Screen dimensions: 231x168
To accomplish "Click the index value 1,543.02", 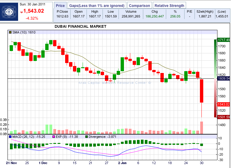I will pyautogui.click(x=33, y=11).
